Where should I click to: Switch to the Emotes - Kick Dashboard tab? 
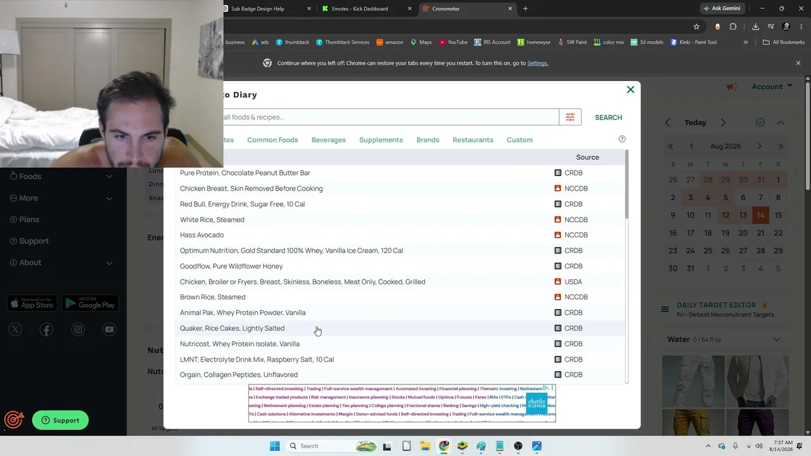[366, 9]
